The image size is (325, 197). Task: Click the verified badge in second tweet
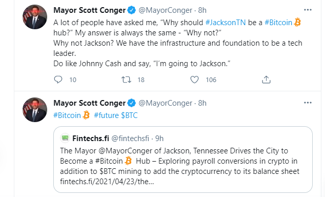[131, 103]
